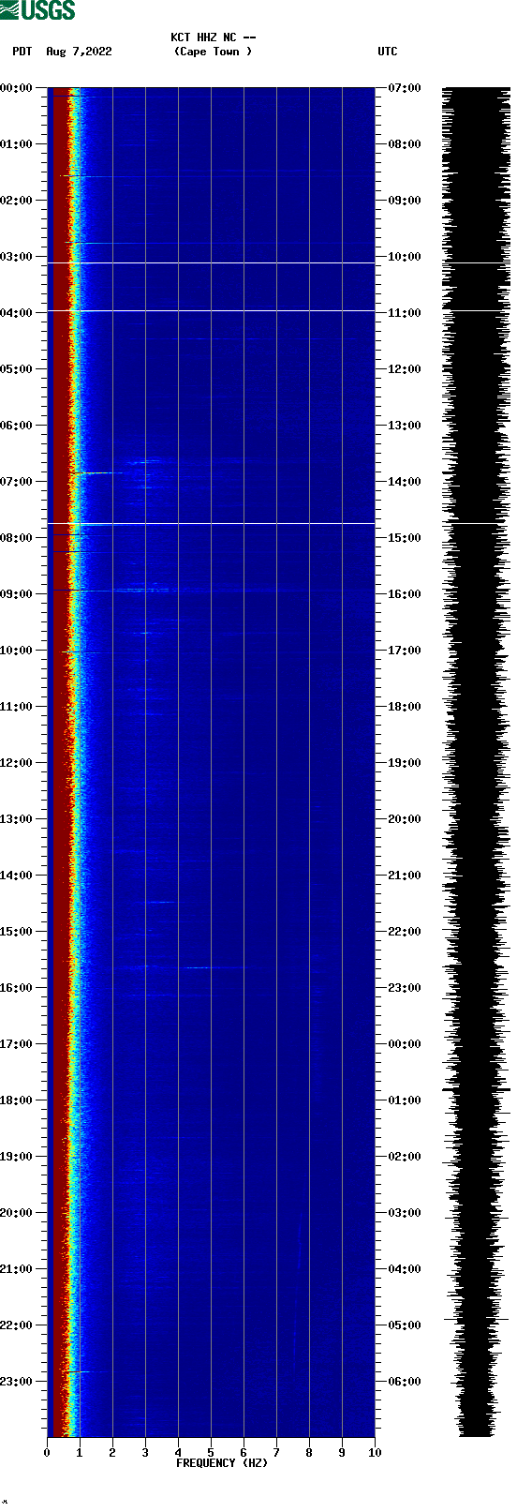Click the 06:00 UTC time label
The image size is (517, 1512).
click(405, 1382)
